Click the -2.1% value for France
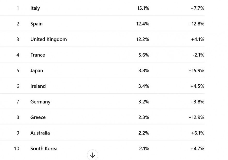Image resolution: width=228 pixels, height=160 pixels. (x=198, y=55)
